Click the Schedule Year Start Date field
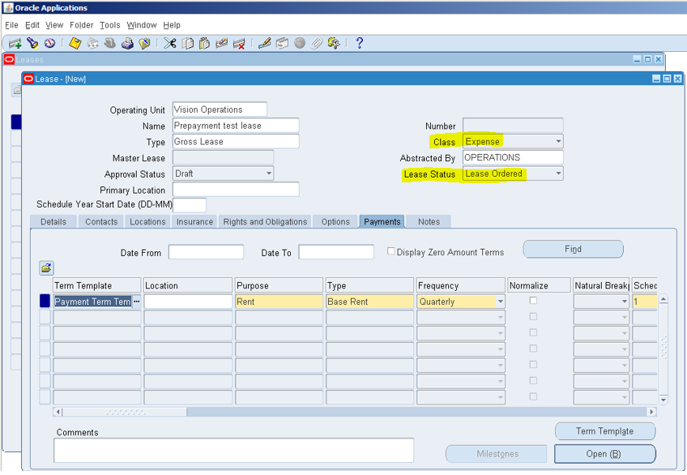The image size is (687, 475). point(190,204)
